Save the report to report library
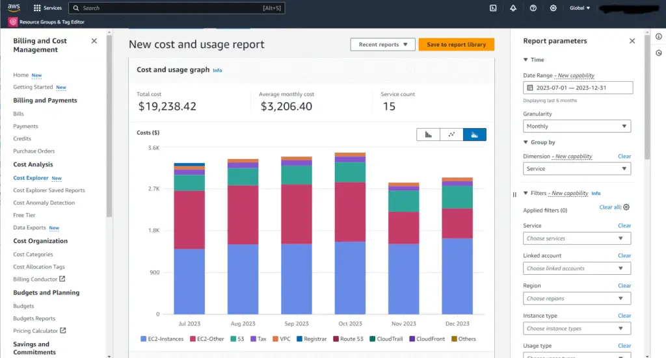Image resolution: width=666 pixels, height=358 pixels. click(456, 45)
